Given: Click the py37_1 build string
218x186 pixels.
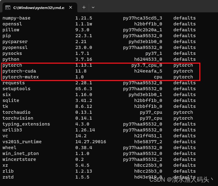Looking at the screenshot, I should (x=154, y=54).
